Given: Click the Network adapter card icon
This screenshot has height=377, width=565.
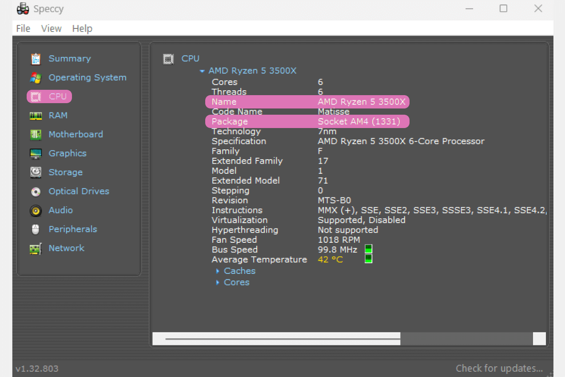Looking at the screenshot, I should click(x=36, y=249).
